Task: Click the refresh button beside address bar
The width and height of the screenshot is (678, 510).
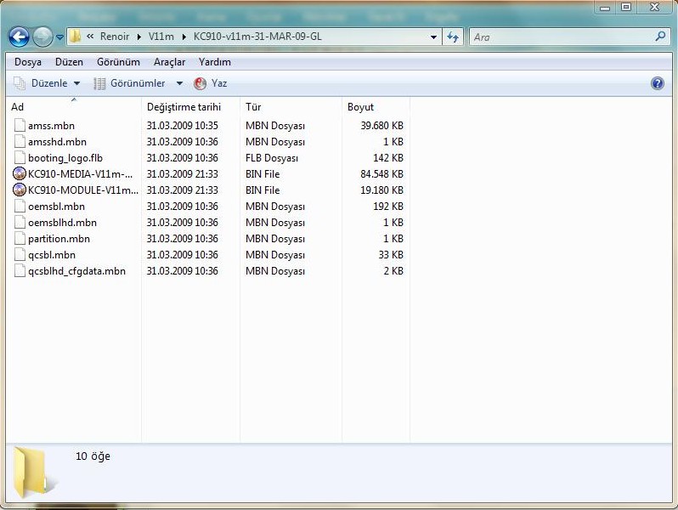Action: pos(453,37)
